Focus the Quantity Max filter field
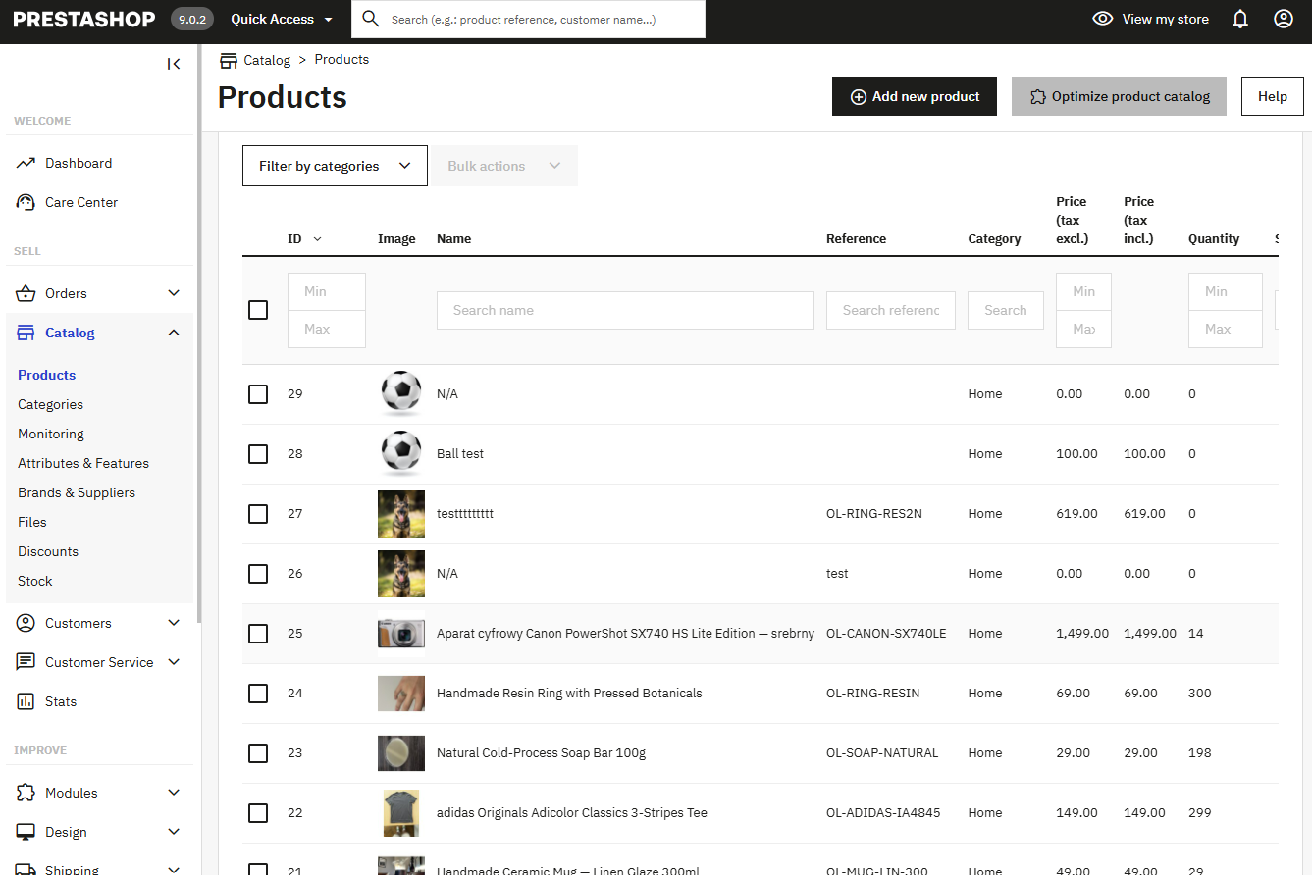 (1226, 329)
